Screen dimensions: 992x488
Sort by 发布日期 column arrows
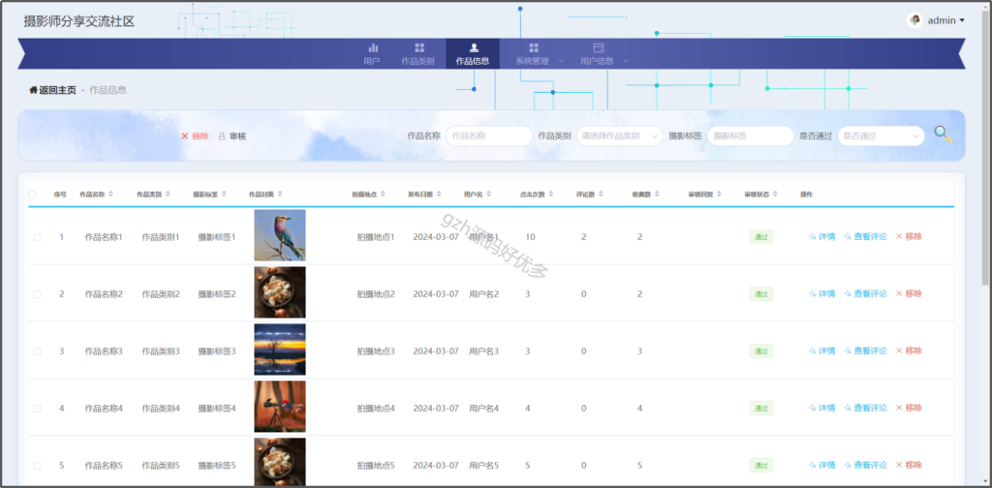click(x=439, y=194)
